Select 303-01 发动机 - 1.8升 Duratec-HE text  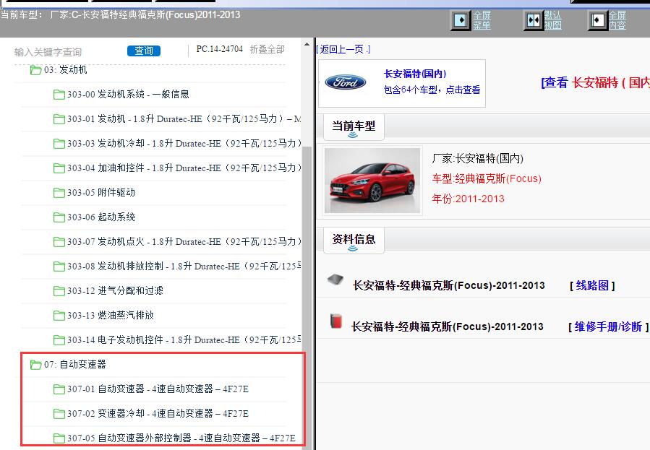(x=184, y=118)
